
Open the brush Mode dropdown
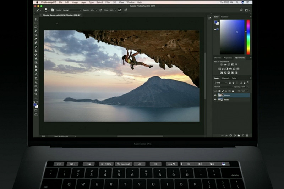(72, 10)
